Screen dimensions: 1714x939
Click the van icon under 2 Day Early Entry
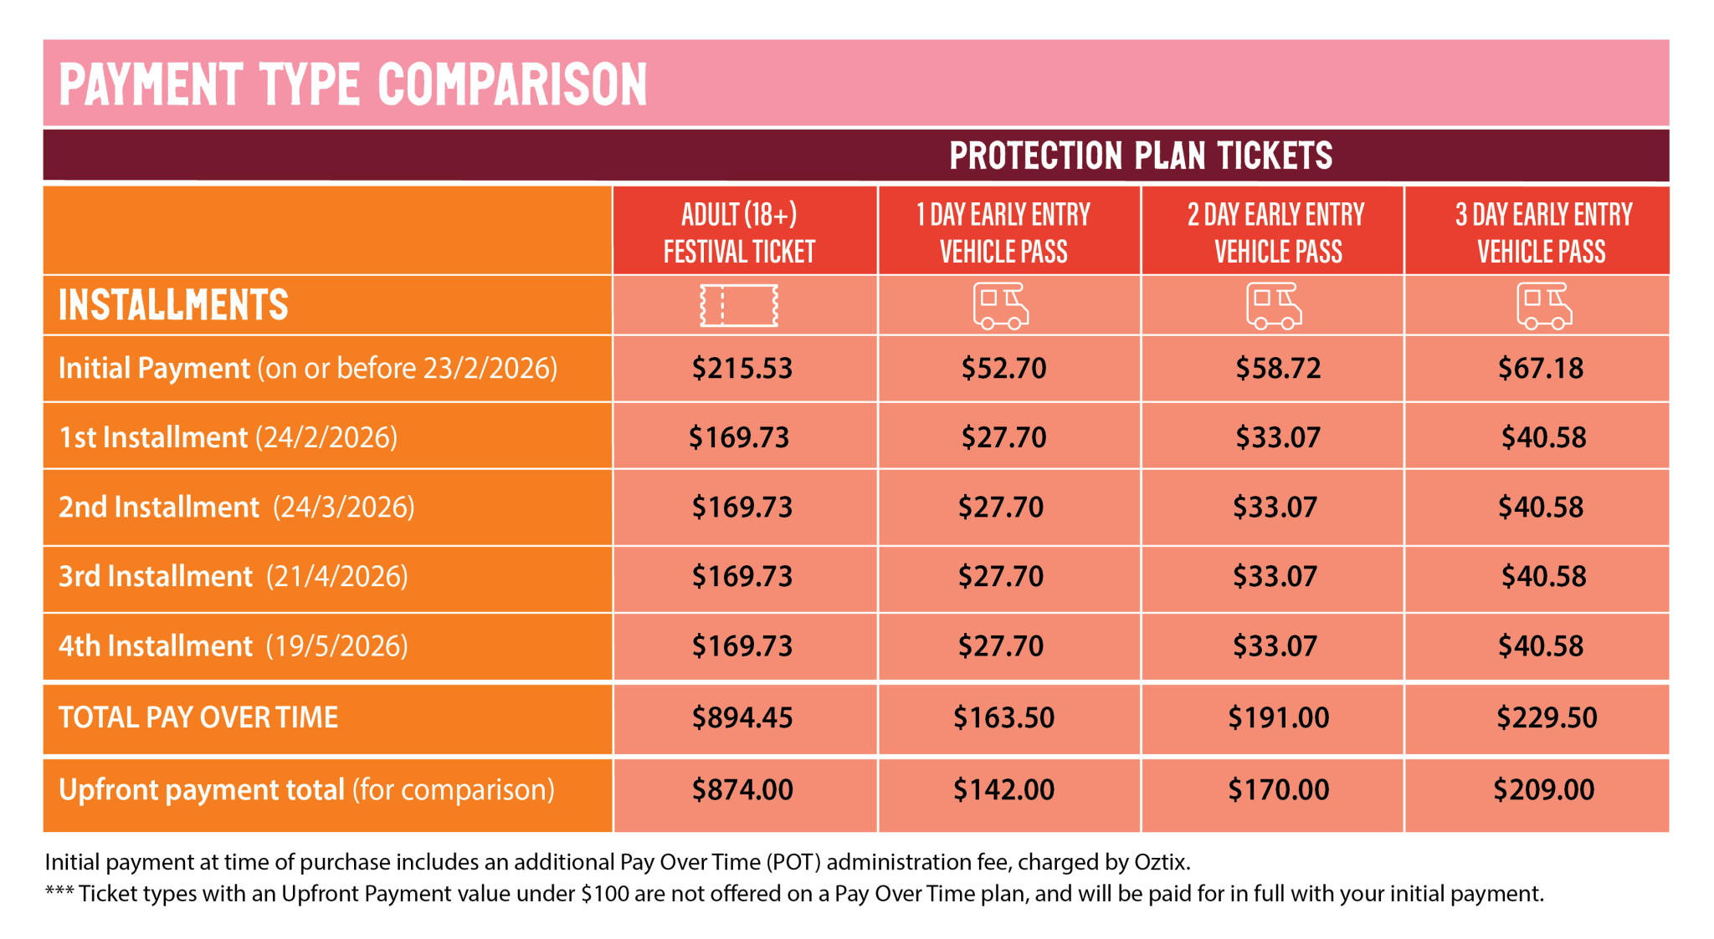pos(1274,306)
